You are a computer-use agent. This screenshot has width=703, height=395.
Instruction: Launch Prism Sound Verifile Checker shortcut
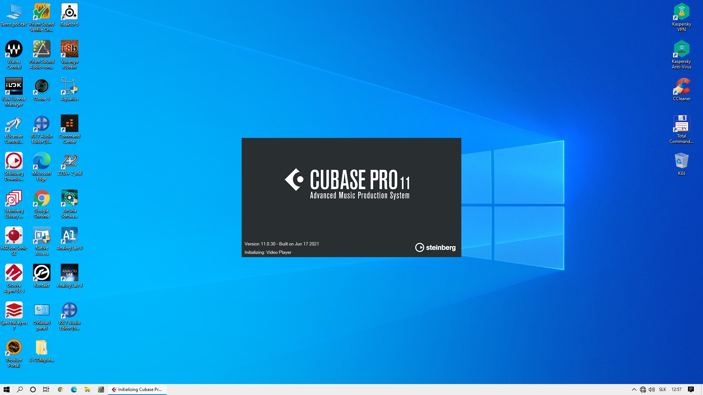[x=42, y=18]
